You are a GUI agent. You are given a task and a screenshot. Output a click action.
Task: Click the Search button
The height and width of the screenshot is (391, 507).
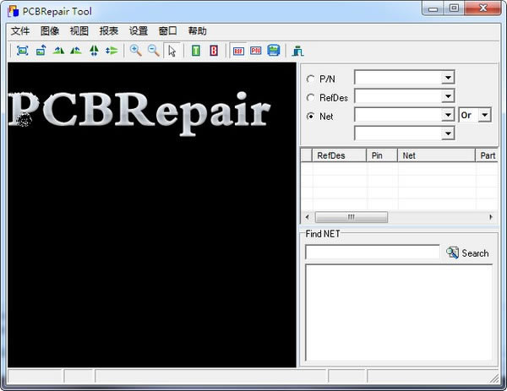coord(468,253)
